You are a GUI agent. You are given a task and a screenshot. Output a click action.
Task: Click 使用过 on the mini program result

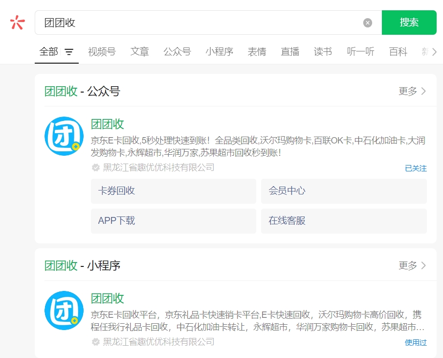(x=416, y=343)
